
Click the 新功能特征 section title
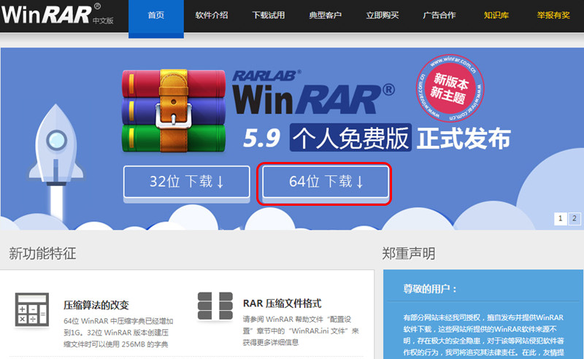tap(42, 254)
